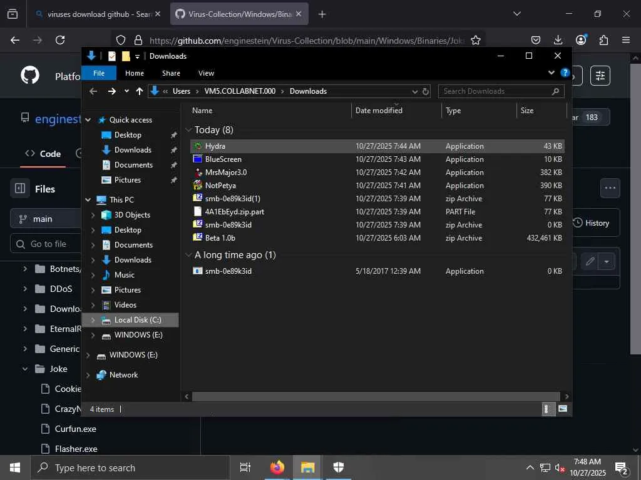Open Firefox application menu

626,40
